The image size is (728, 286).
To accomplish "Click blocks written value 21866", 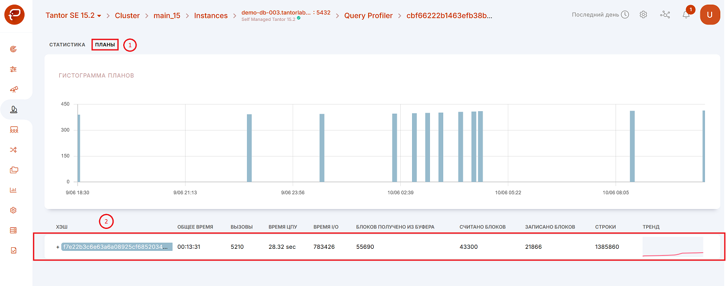I will (533, 247).
